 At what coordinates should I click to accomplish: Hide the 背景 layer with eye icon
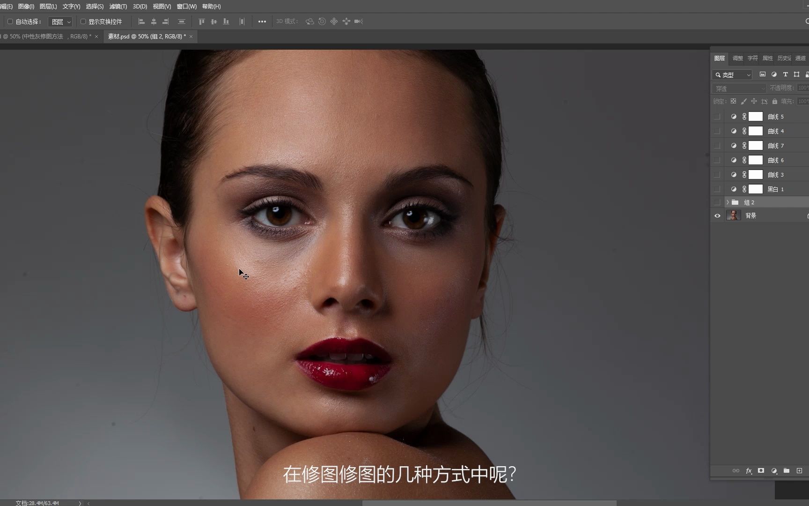(x=717, y=216)
